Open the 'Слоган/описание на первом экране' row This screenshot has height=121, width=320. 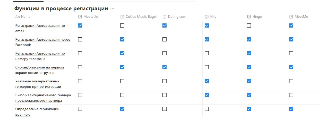(39, 67)
